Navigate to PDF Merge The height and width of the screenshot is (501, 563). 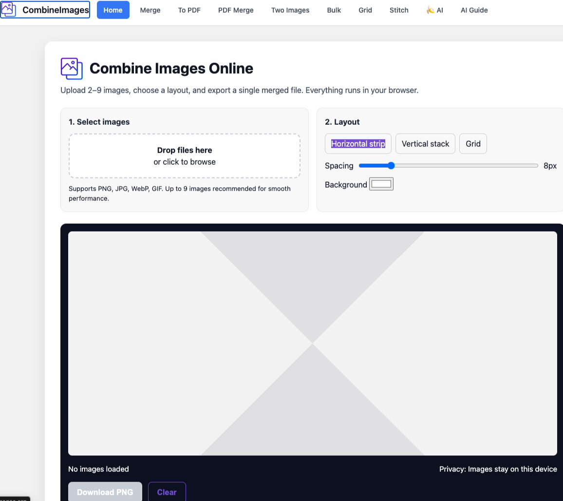236,10
